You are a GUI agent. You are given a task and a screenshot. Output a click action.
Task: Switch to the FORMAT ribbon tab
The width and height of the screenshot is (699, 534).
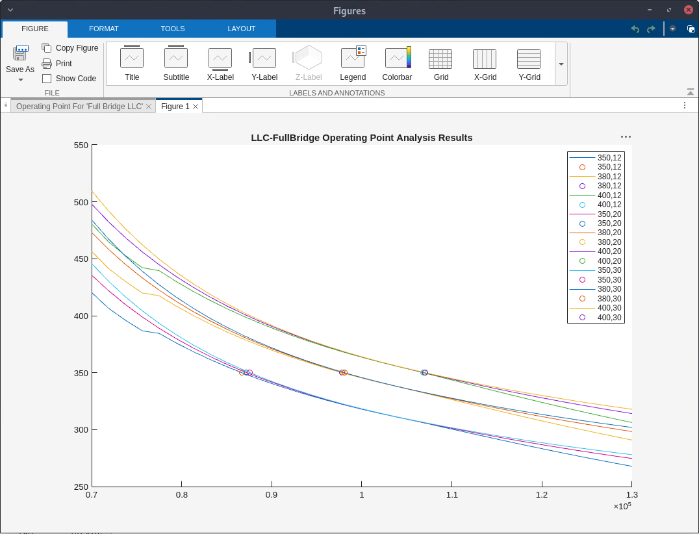[104, 29]
